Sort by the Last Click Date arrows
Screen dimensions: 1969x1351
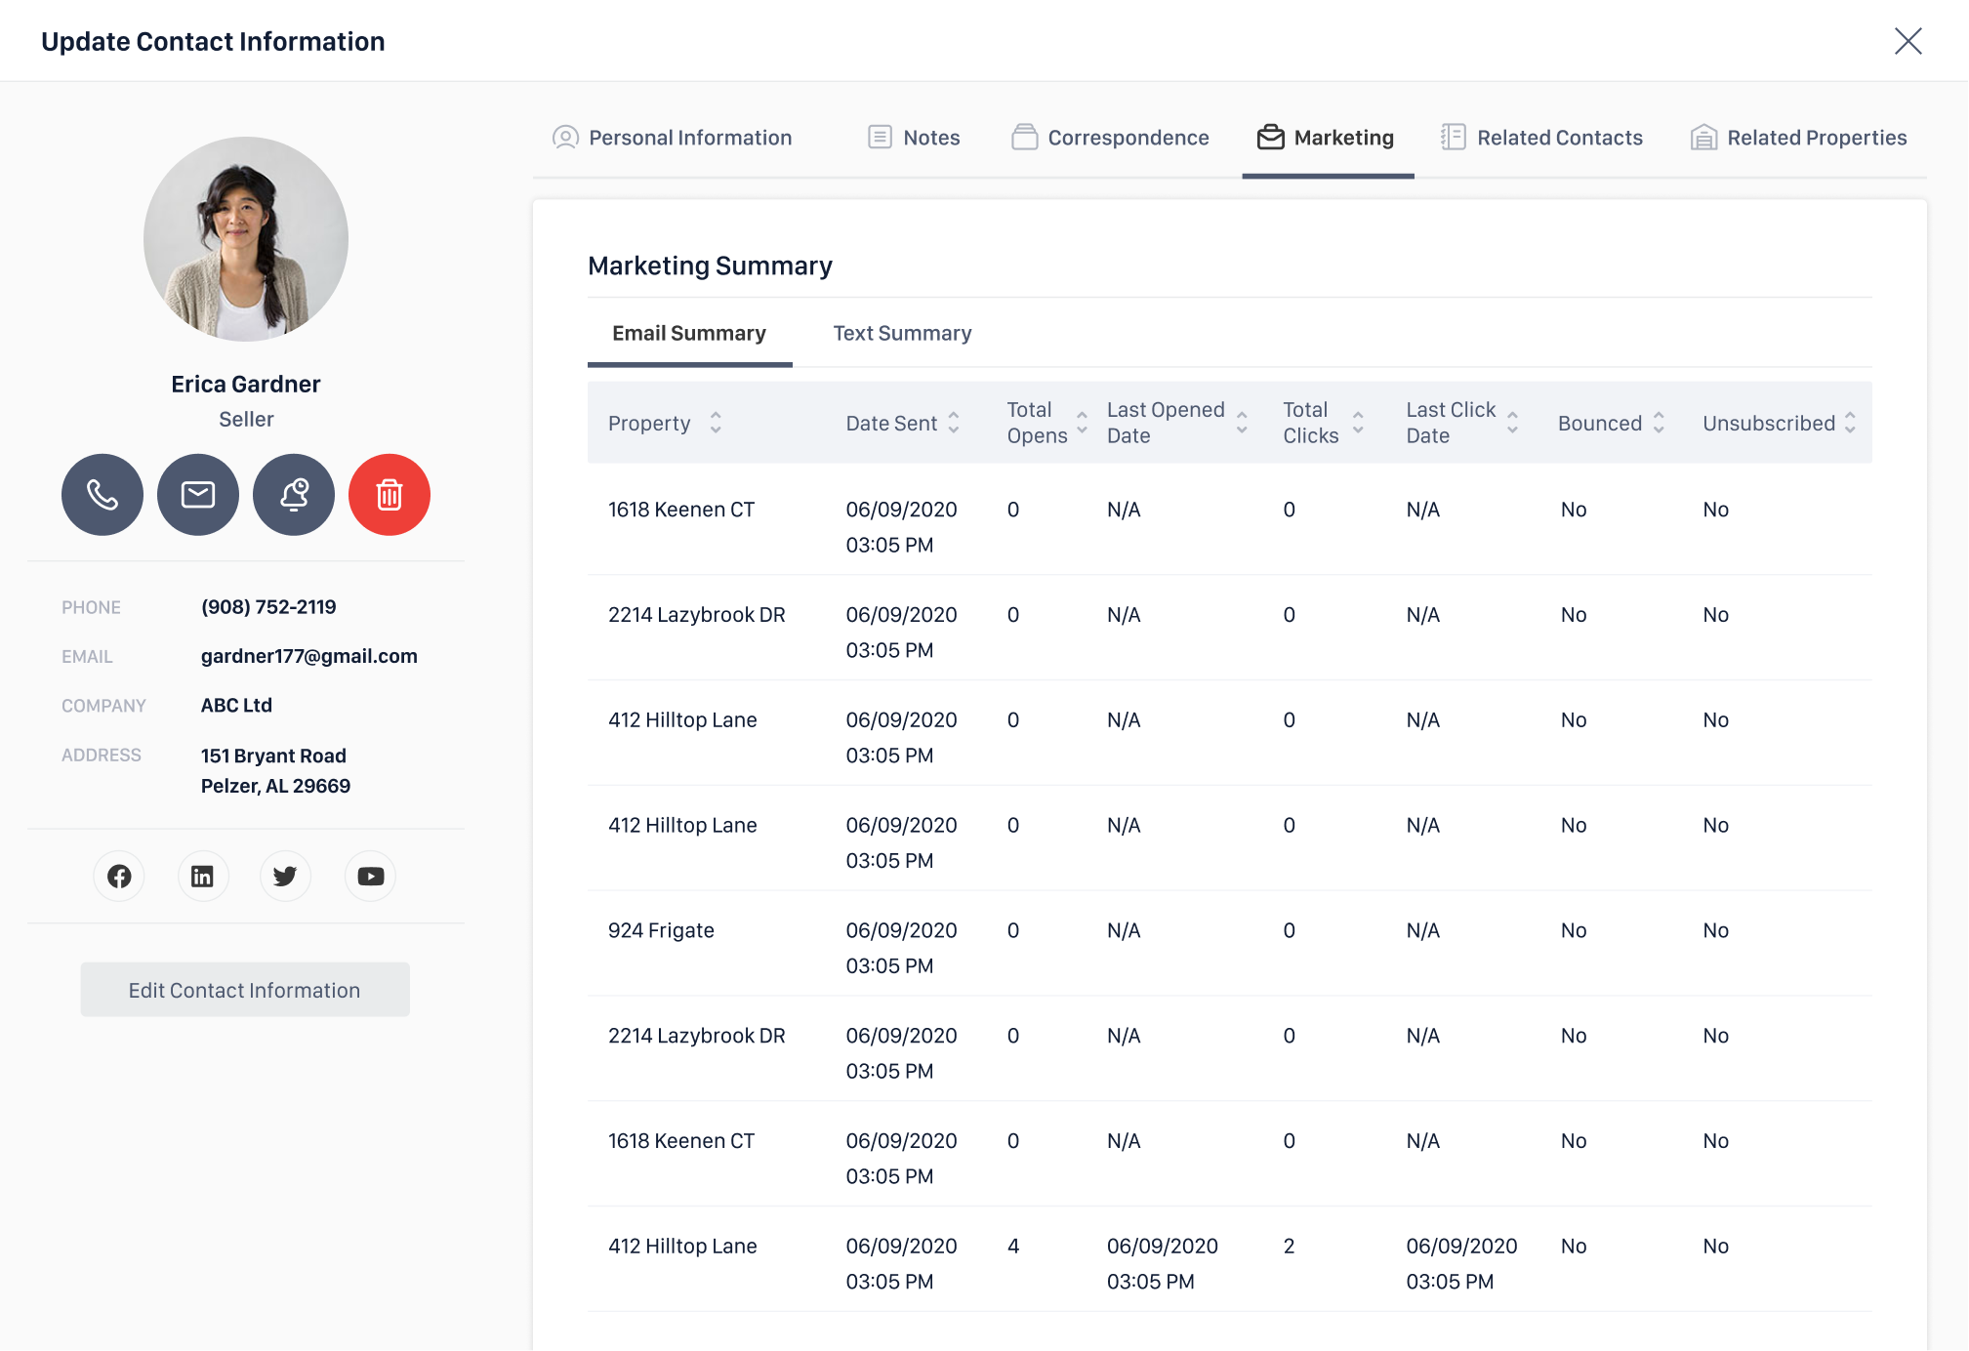coord(1512,423)
